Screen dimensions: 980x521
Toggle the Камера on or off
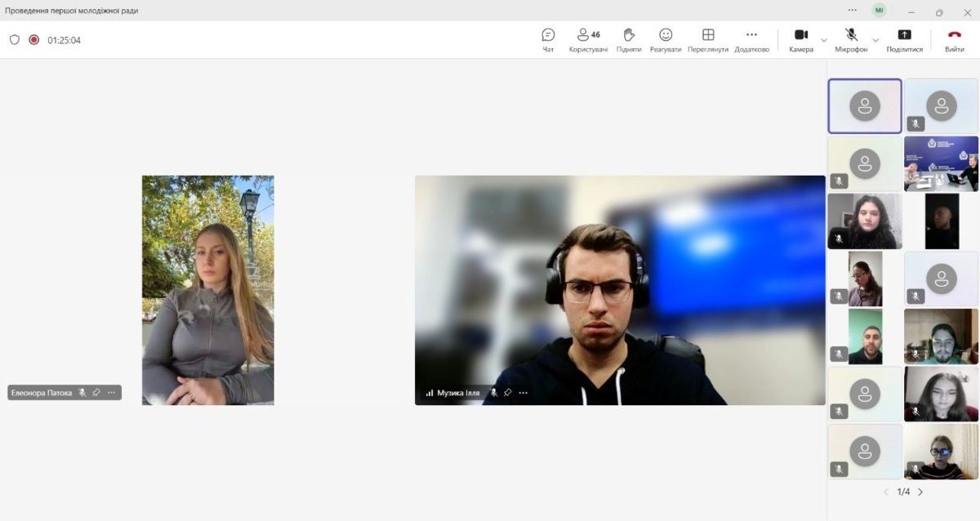click(x=801, y=39)
